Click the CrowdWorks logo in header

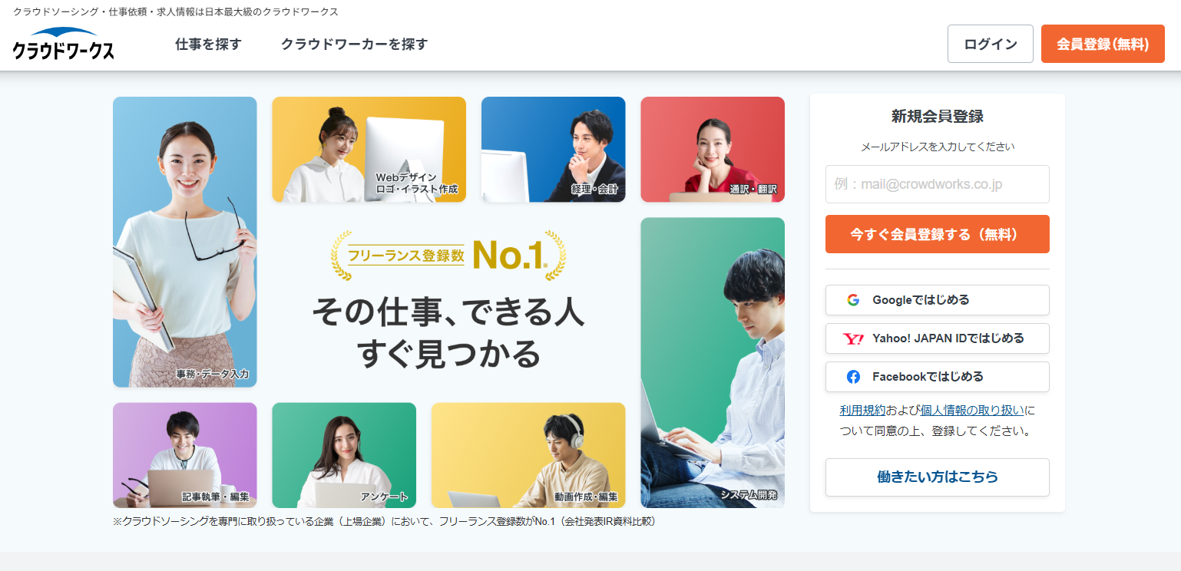(64, 44)
